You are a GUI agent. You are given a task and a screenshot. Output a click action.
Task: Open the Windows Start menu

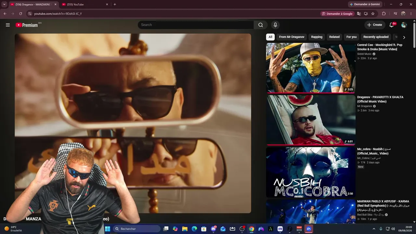coord(108,229)
